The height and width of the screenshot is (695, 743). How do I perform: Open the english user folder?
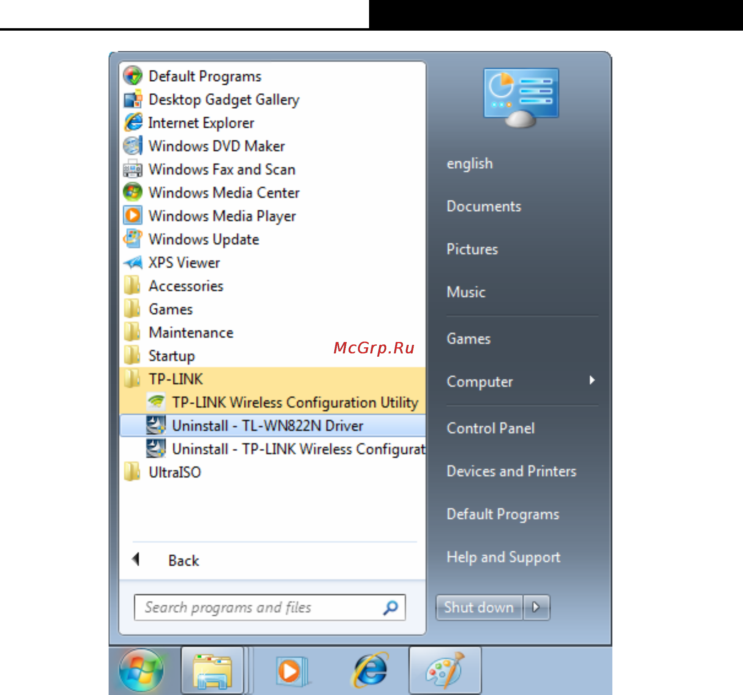point(469,163)
